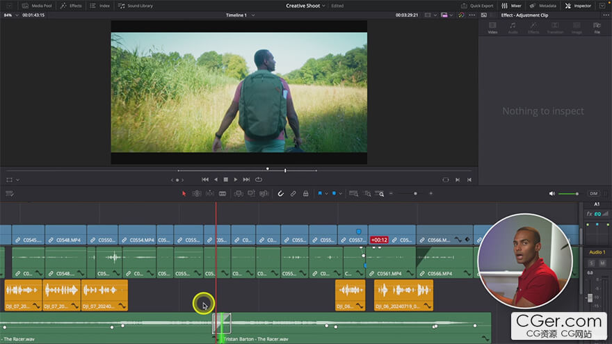Add a blue Flag to clip
612x344 pixels.
320,193
